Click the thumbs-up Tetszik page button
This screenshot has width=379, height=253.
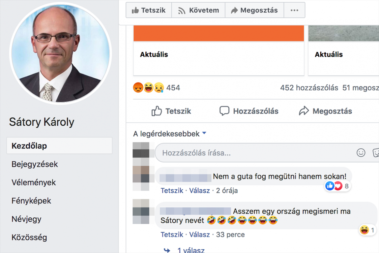pyautogui.click(x=149, y=10)
